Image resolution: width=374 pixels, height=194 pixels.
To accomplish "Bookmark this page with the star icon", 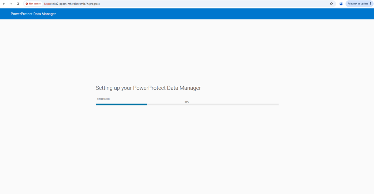I will (x=331, y=4).
